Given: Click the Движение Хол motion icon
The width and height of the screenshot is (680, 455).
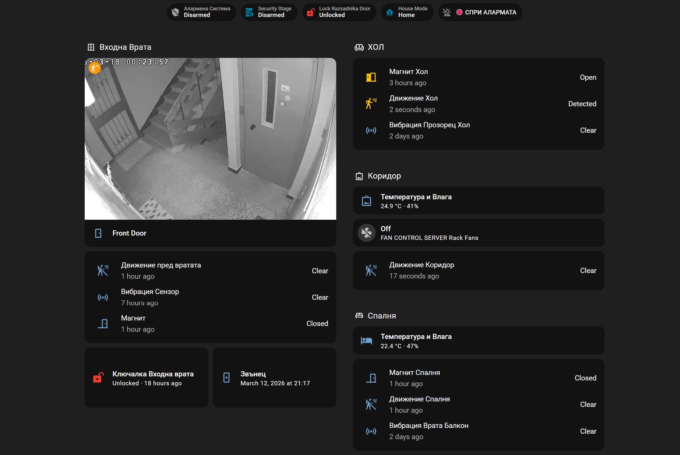Looking at the screenshot, I should click(371, 104).
